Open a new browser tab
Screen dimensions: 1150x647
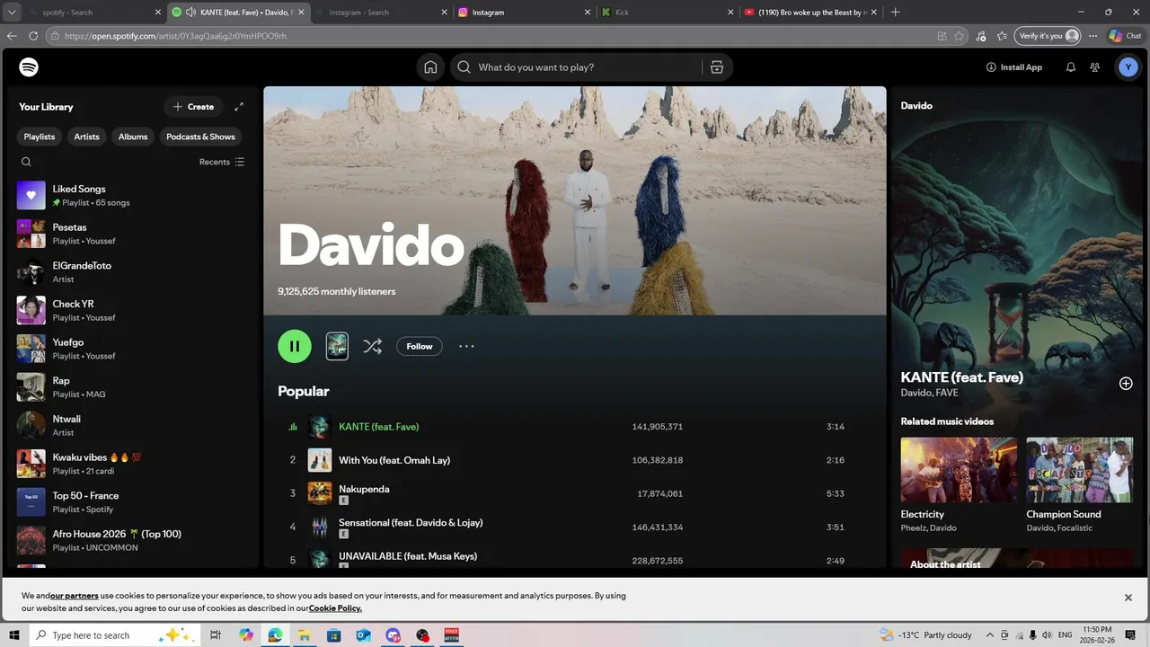[895, 13]
